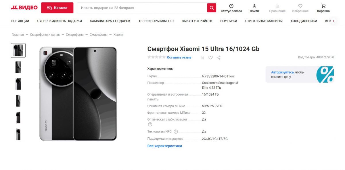Open the order status clock icon
Viewport: 345px width, 170px height.
(x=231, y=6)
